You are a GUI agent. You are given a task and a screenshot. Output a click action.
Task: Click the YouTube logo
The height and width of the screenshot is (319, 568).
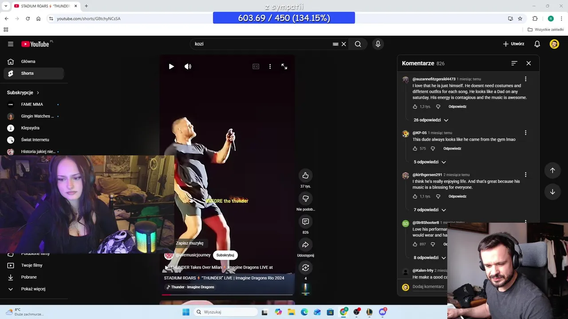click(35, 44)
